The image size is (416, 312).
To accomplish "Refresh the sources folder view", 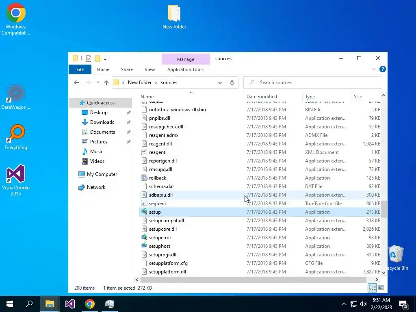I will click(232, 82).
